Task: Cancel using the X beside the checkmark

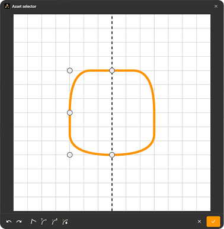Action: point(199,221)
